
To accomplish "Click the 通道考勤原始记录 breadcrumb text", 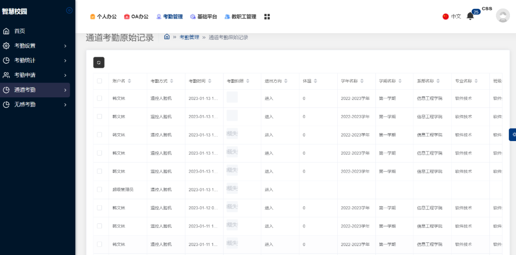I will point(229,37).
